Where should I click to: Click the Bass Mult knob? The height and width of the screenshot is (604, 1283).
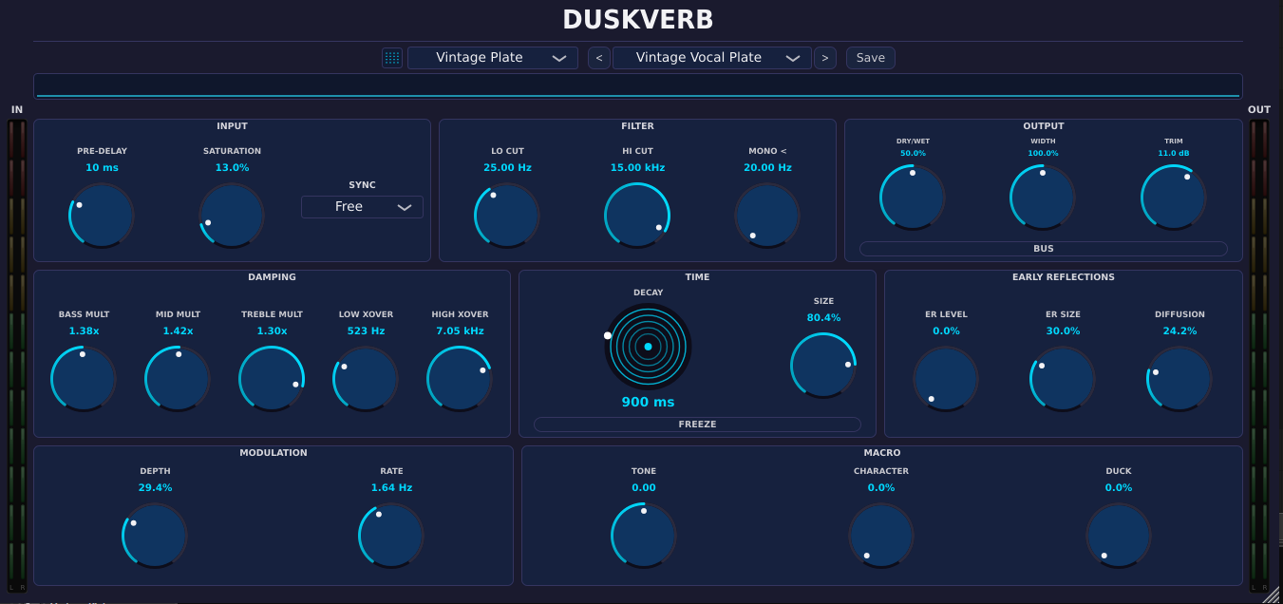(84, 378)
